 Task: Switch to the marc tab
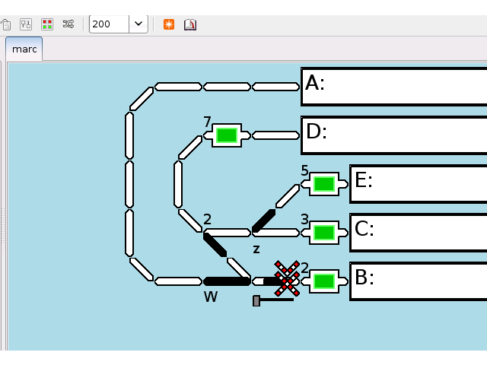point(24,49)
